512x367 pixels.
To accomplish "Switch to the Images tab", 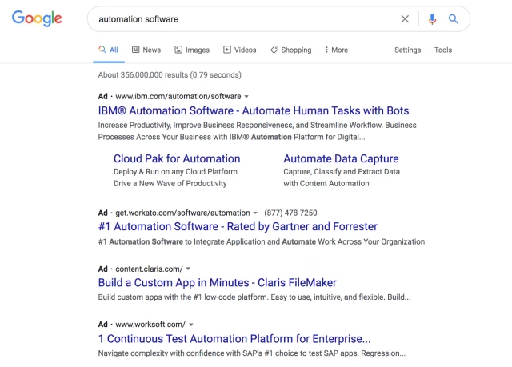I will (192, 50).
